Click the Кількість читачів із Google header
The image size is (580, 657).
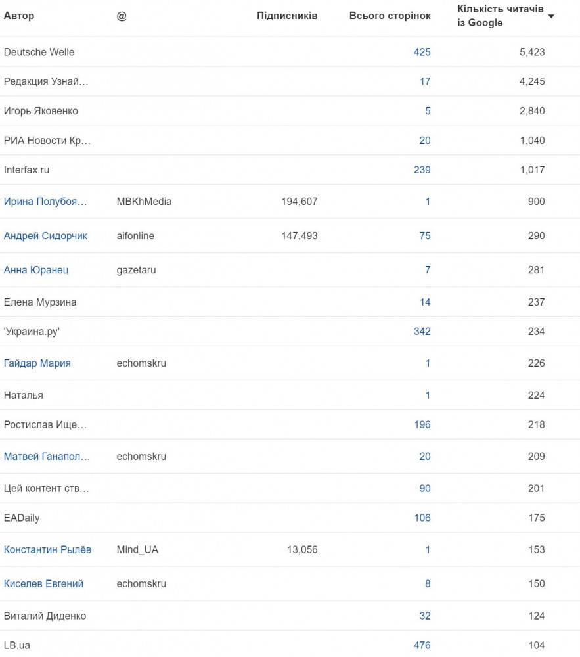(x=501, y=16)
